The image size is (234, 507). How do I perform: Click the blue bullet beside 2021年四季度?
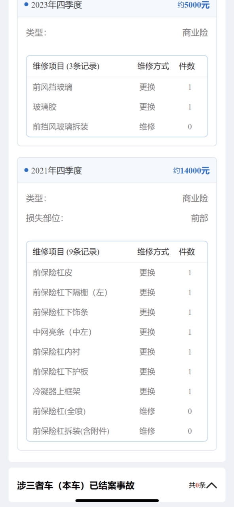click(x=27, y=170)
